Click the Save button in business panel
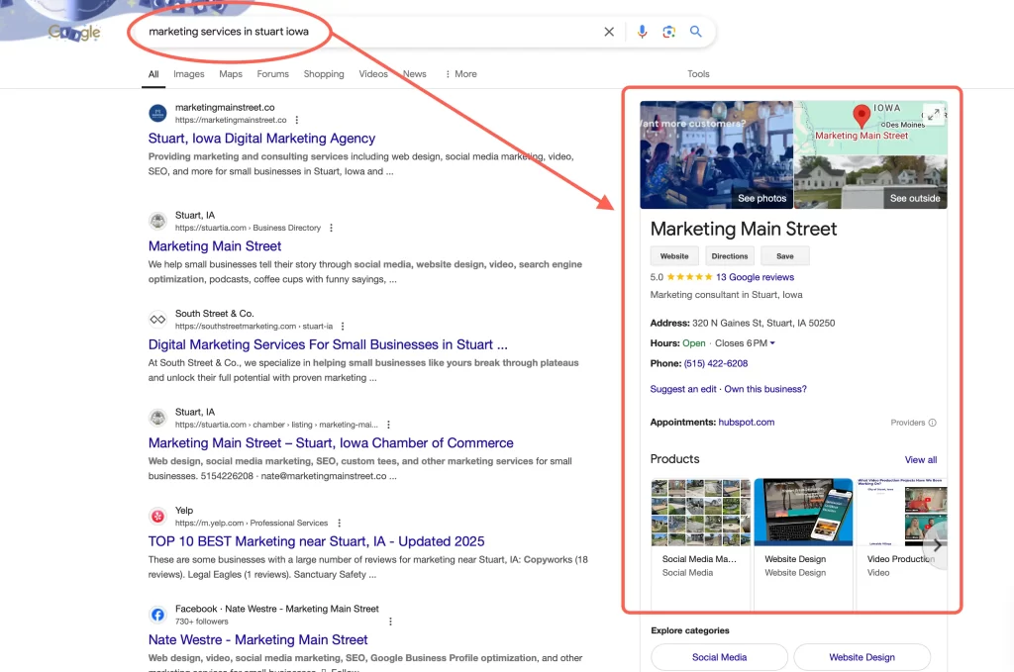The width and height of the screenshot is (1014, 672). click(x=784, y=256)
